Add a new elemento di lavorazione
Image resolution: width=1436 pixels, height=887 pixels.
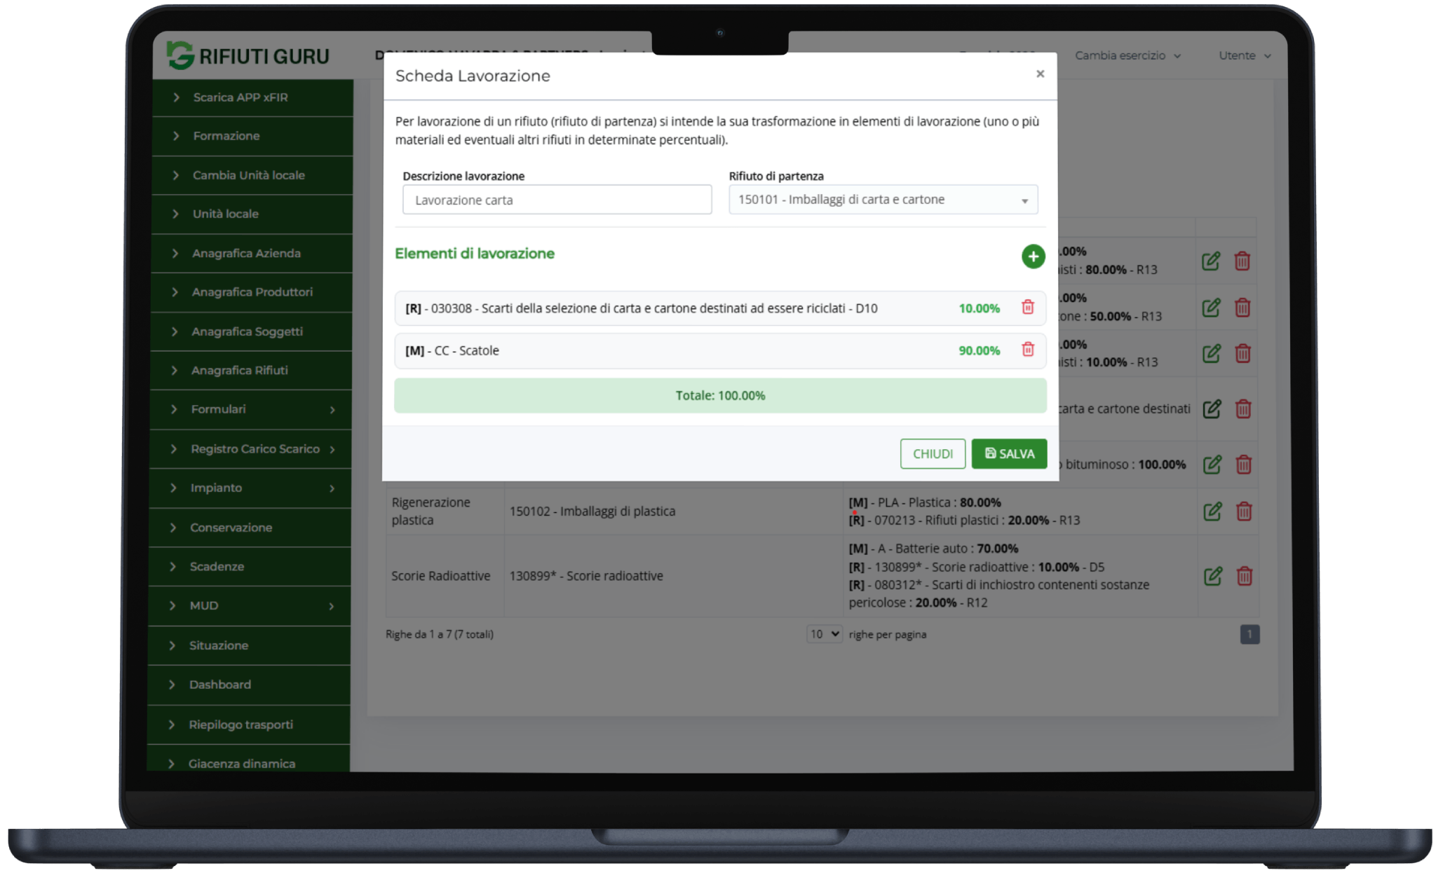[x=1033, y=256]
